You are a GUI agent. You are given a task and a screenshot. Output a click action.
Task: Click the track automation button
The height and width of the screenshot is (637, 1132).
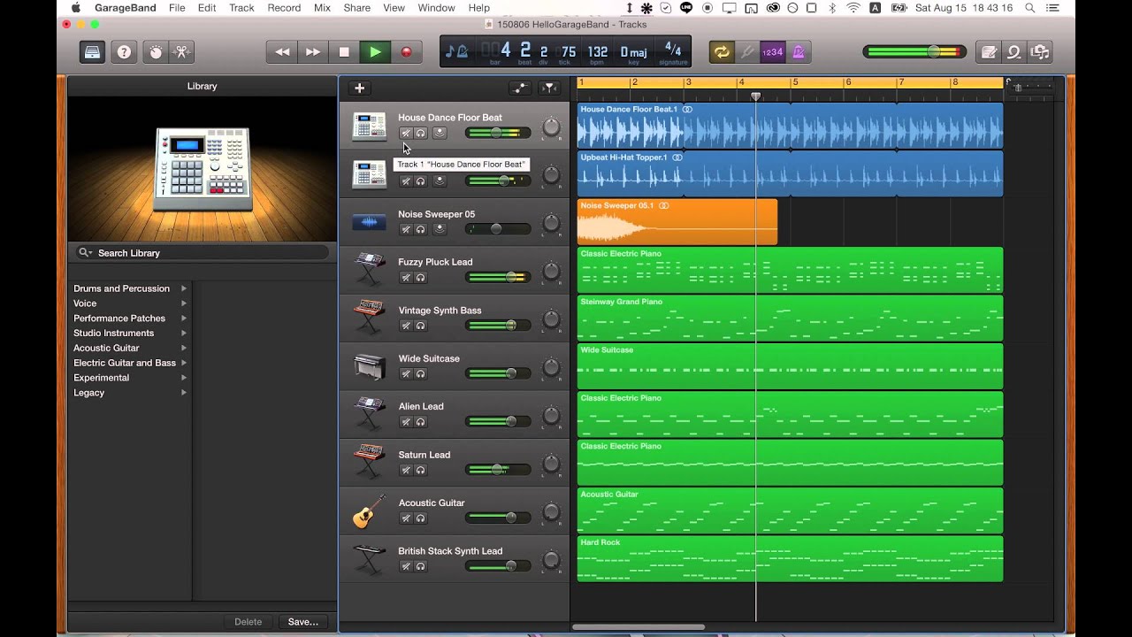(x=520, y=88)
